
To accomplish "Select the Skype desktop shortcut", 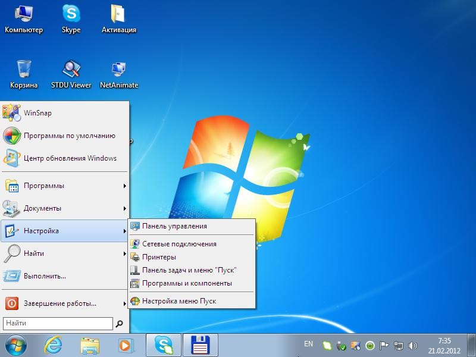I will [71, 19].
